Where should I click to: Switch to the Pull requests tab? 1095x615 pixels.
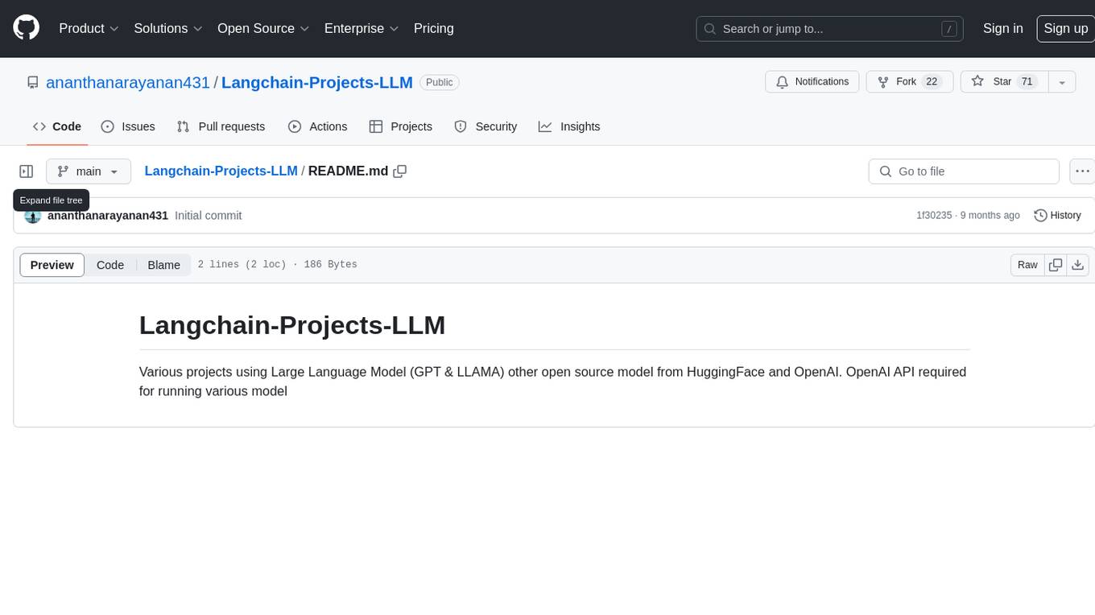pyautogui.click(x=221, y=126)
